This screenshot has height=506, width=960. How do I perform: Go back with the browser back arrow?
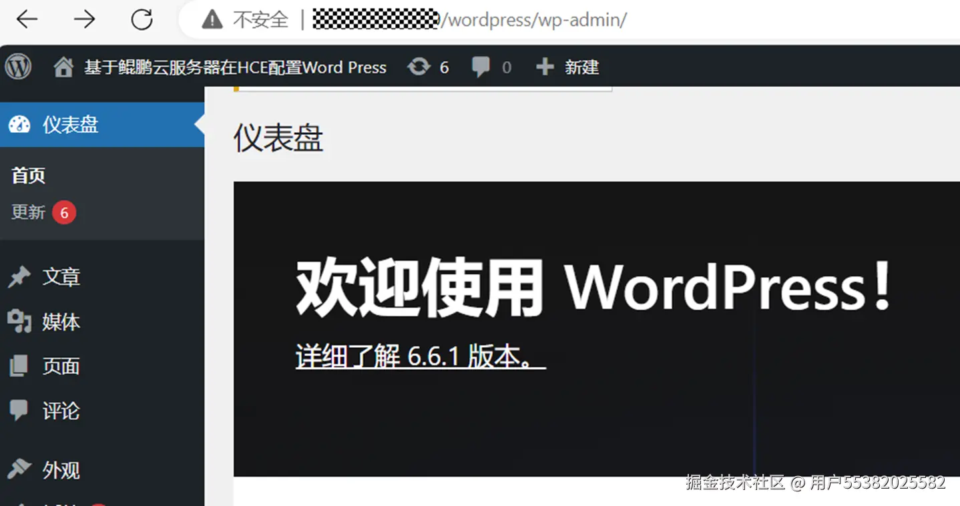27,19
